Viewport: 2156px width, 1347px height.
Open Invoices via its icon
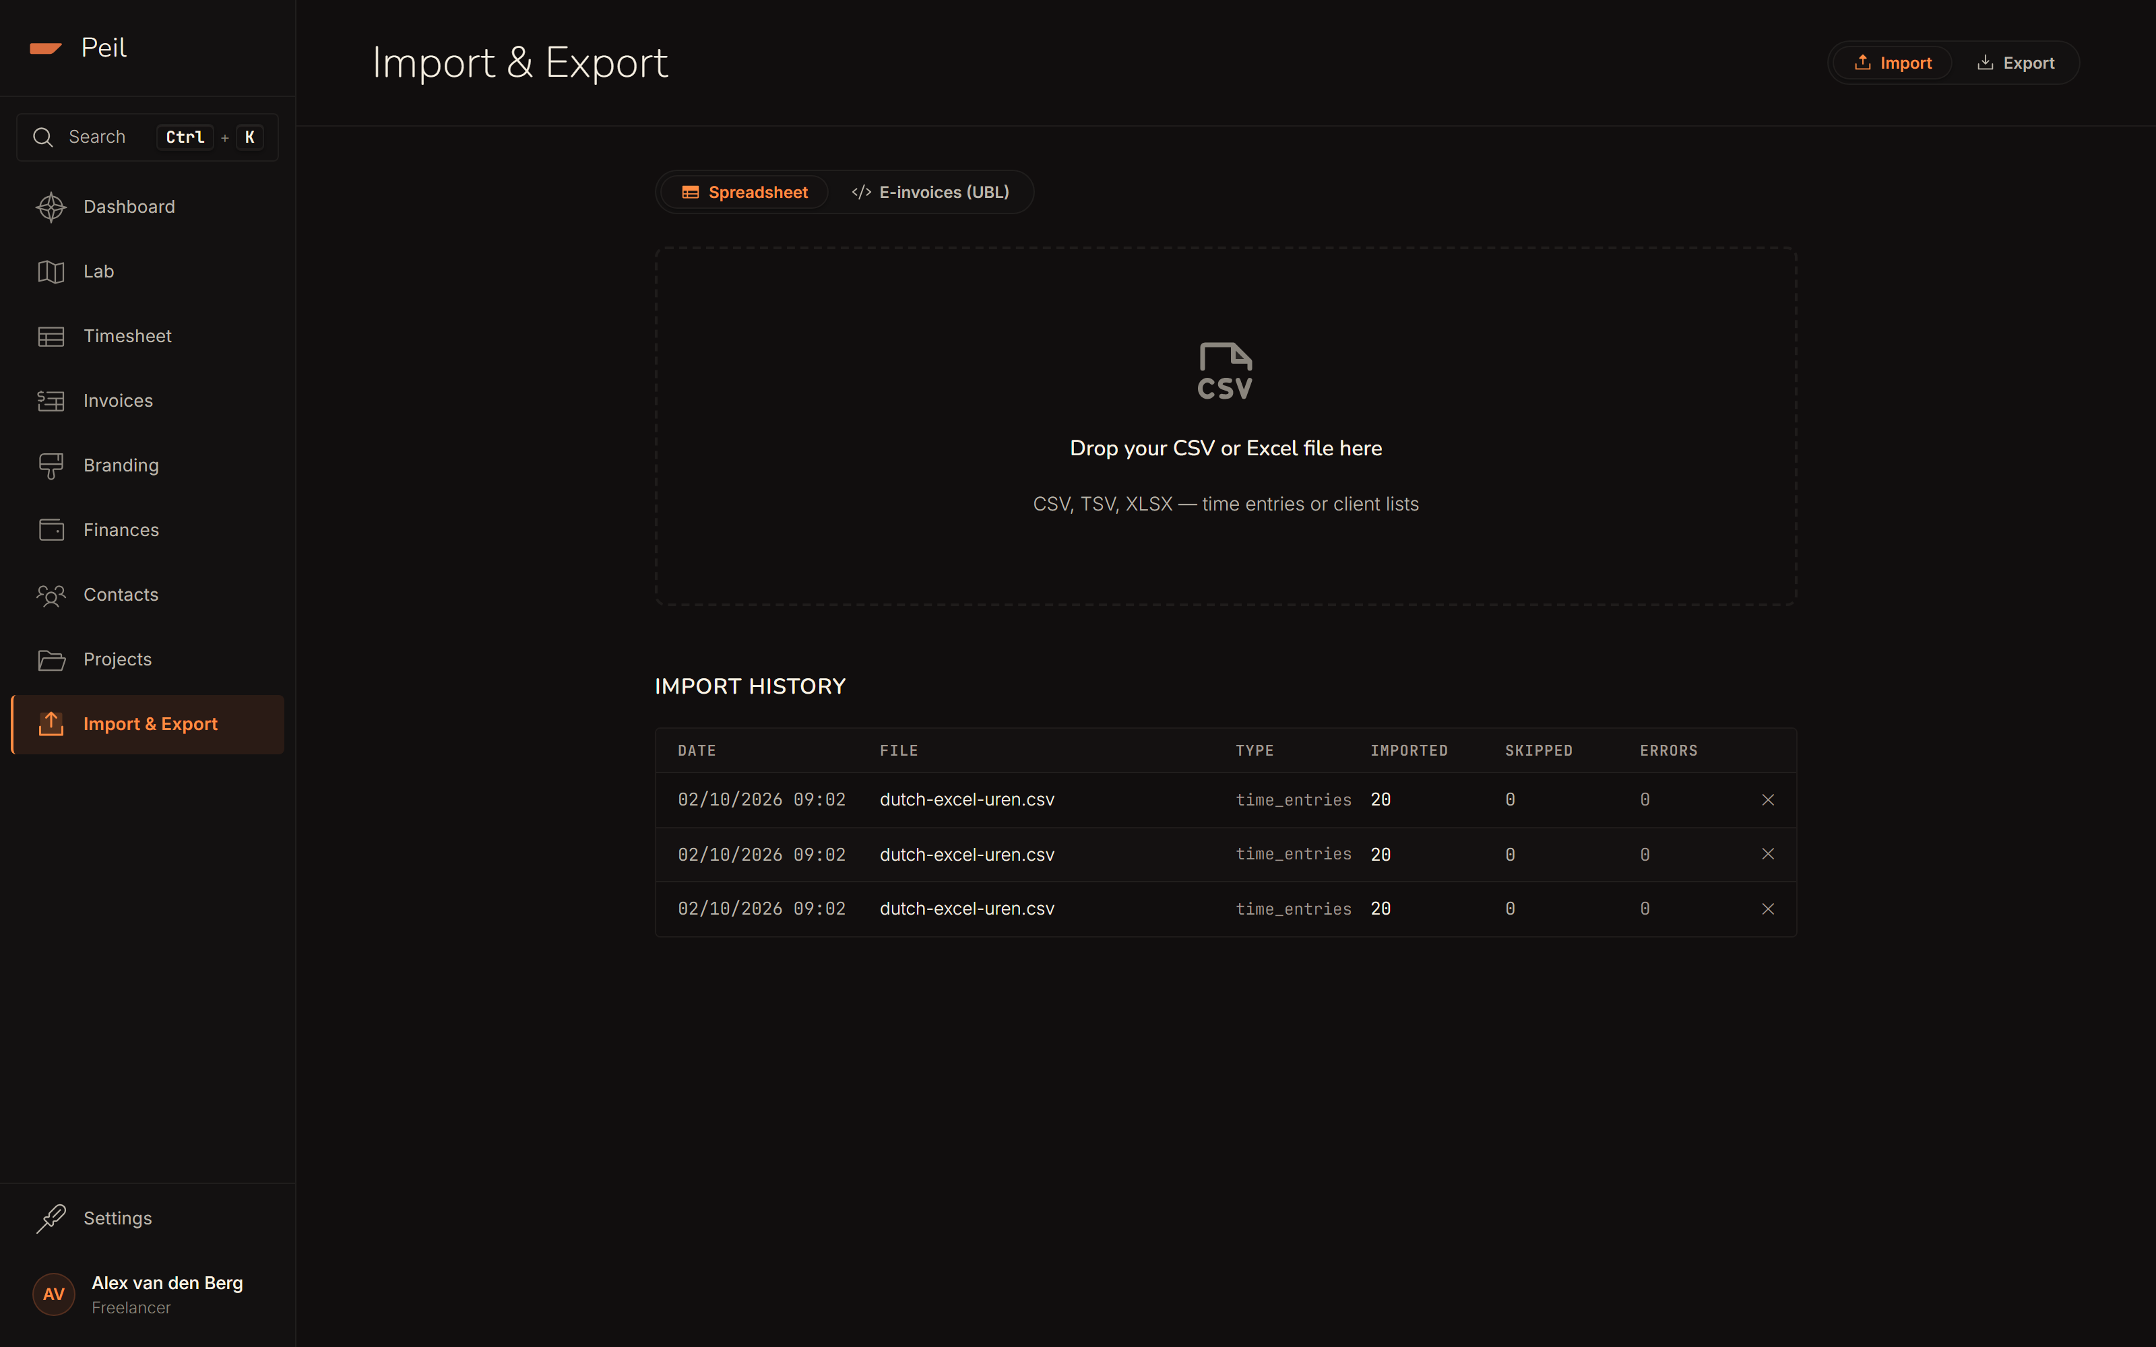coord(51,401)
